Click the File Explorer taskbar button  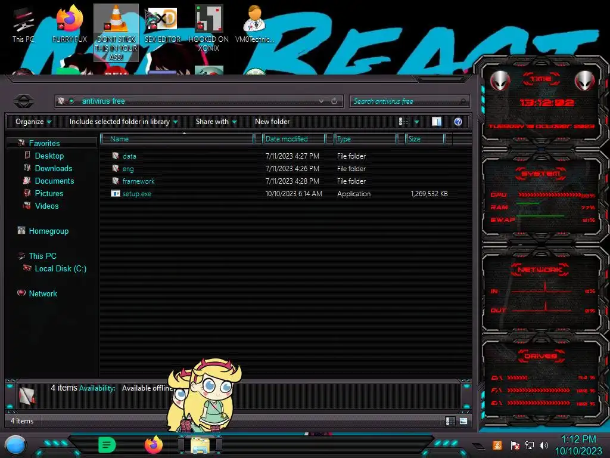[200, 445]
